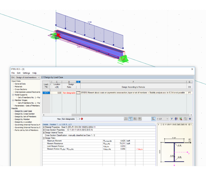This screenshot has width=206, height=176.
Task: Click the Maximum Moment 4.426 value
Action: [120, 141]
